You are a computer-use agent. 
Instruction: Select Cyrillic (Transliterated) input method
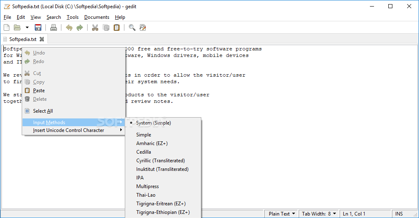163,161
